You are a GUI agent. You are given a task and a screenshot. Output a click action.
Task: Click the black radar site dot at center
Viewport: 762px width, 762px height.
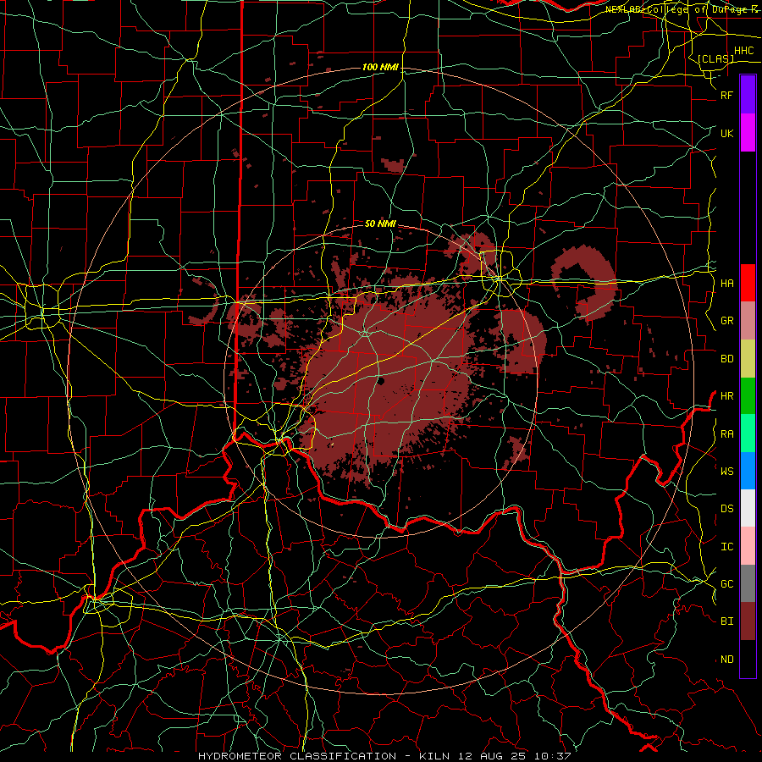click(x=381, y=381)
